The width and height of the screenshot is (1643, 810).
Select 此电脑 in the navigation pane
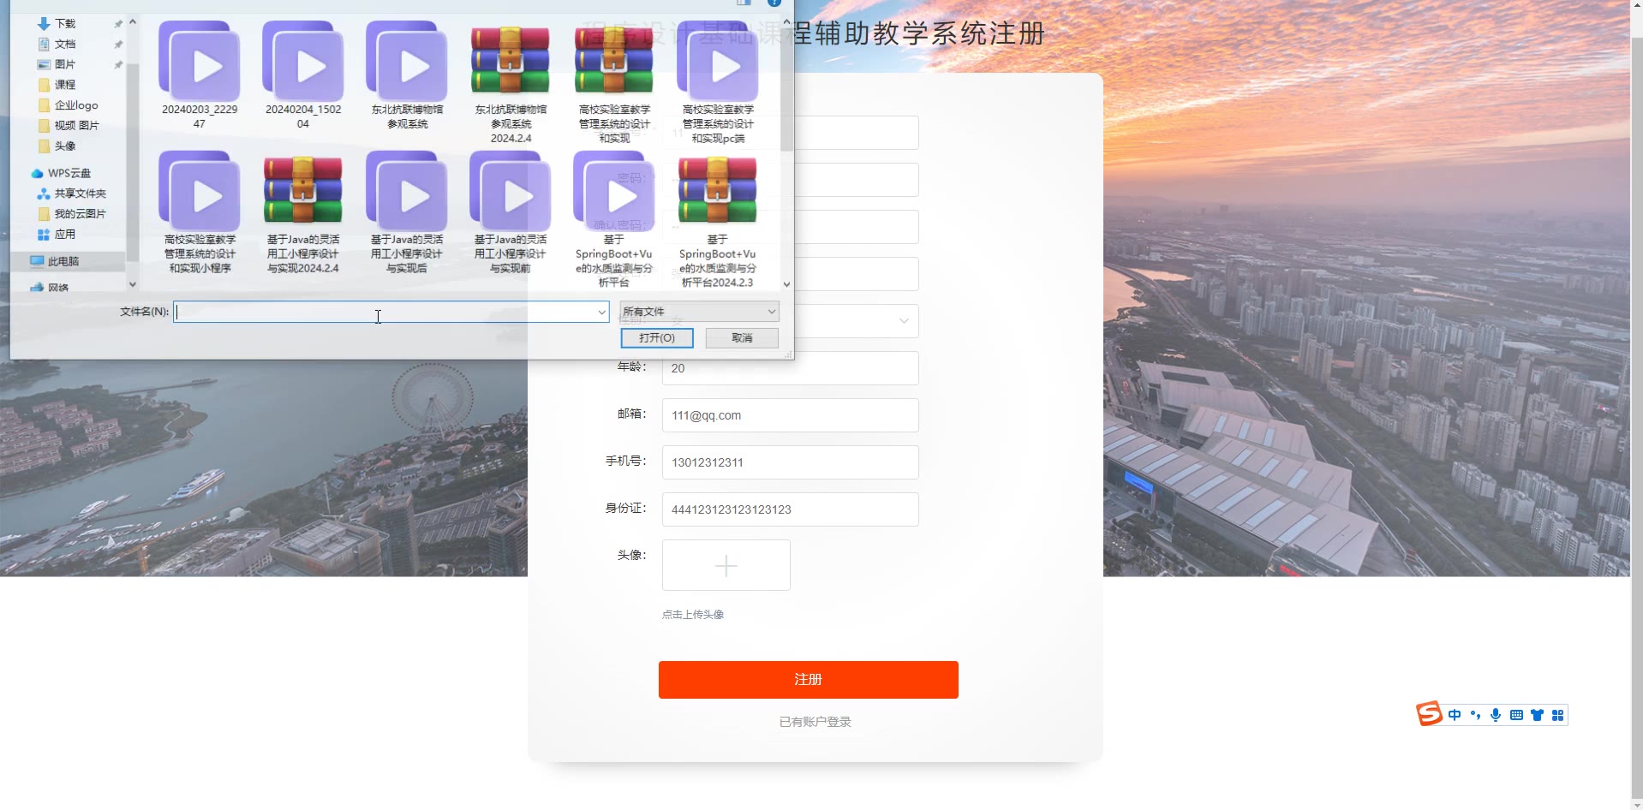63,261
